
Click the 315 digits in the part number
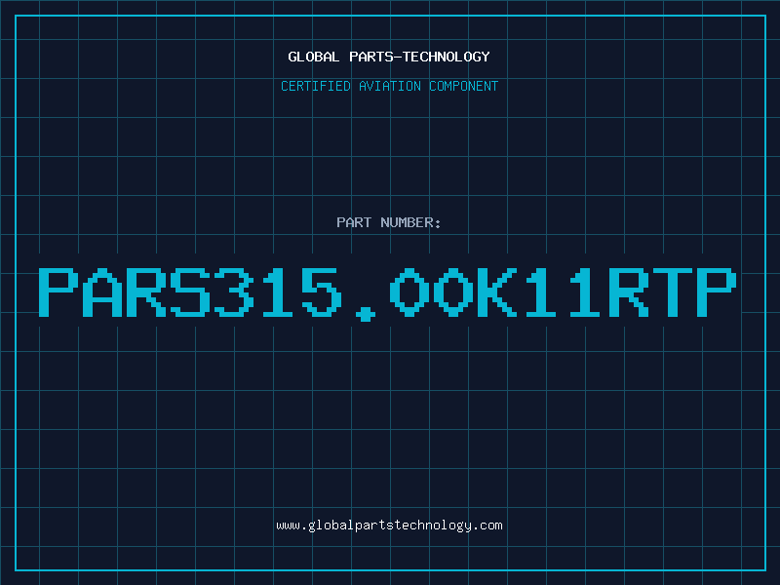tap(279, 292)
